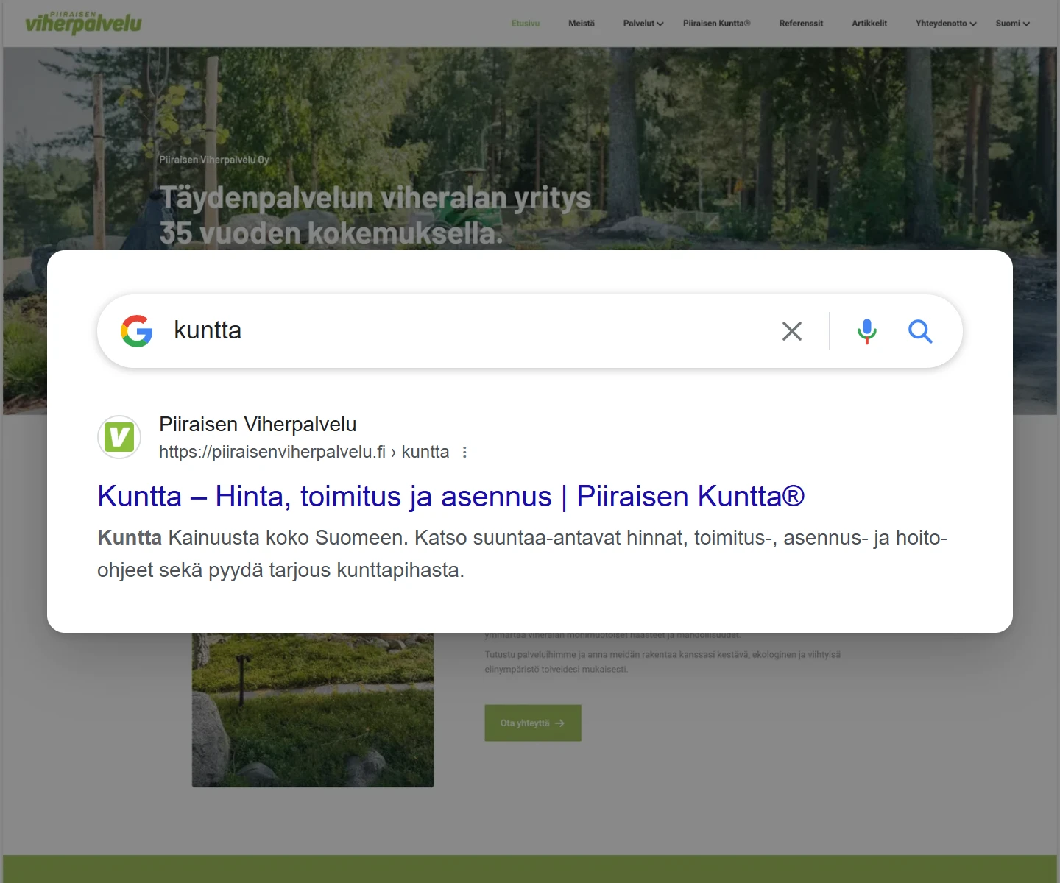Screen dimensions: 1060x883
Task: Open the 'Kuntta – Hinta, toimitus ja asennus' result link
Action: [451, 497]
